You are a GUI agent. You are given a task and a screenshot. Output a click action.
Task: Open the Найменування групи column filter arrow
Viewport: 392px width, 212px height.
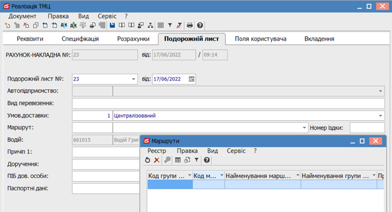point(374,175)
